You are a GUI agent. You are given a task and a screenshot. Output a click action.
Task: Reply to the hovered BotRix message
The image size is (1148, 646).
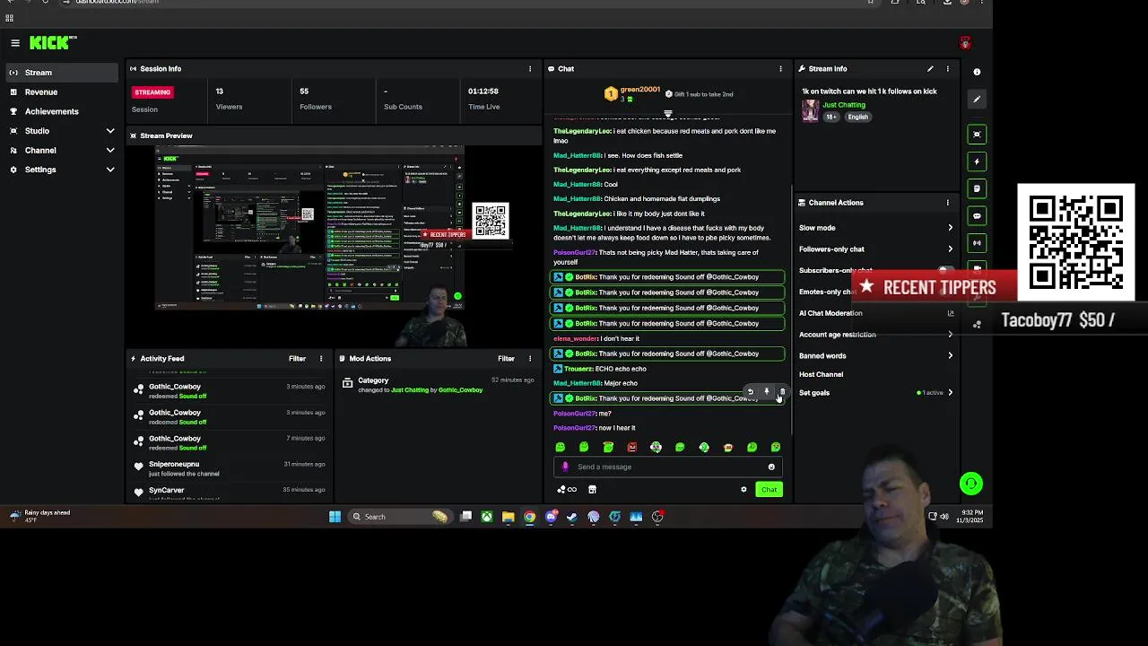[x=750, y=392]
